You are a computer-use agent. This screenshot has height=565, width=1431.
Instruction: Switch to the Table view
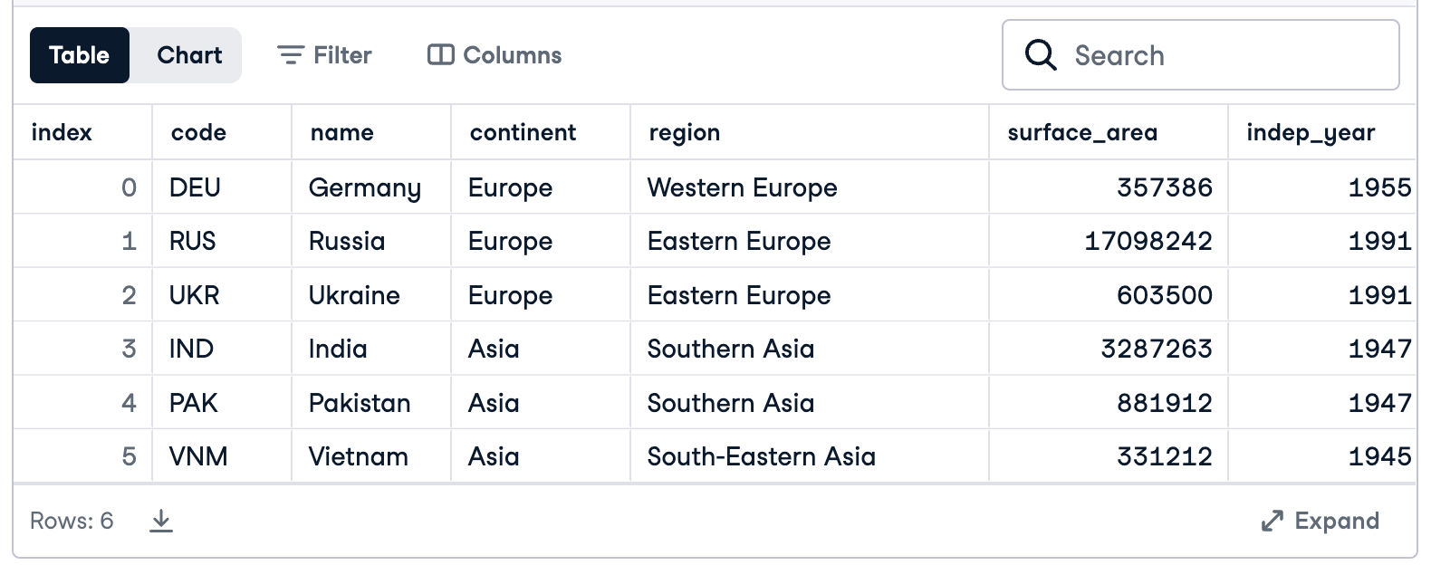click(x=80, y=55)
